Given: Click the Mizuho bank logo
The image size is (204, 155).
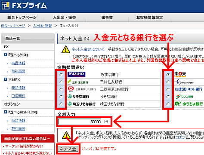Looking at the screenshot, I should click(76, 74).
